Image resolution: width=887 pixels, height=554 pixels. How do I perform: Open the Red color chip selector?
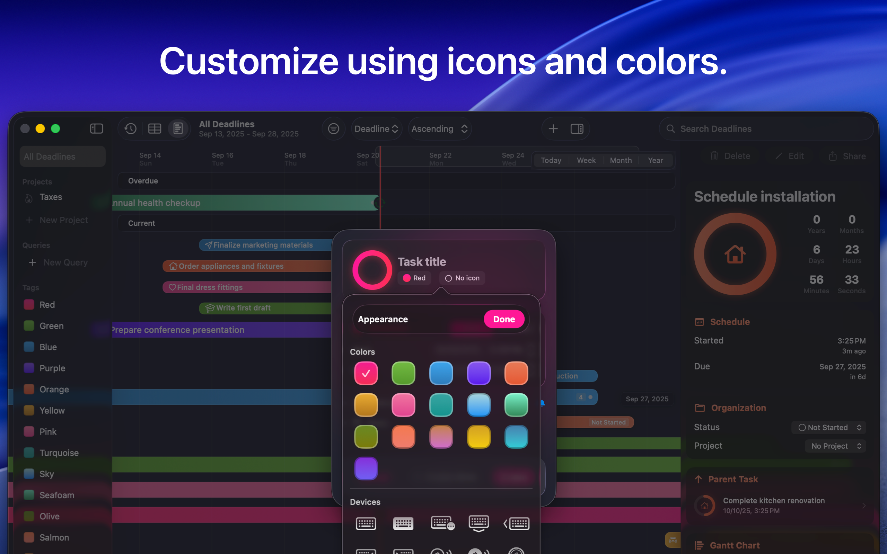(414, 278)
